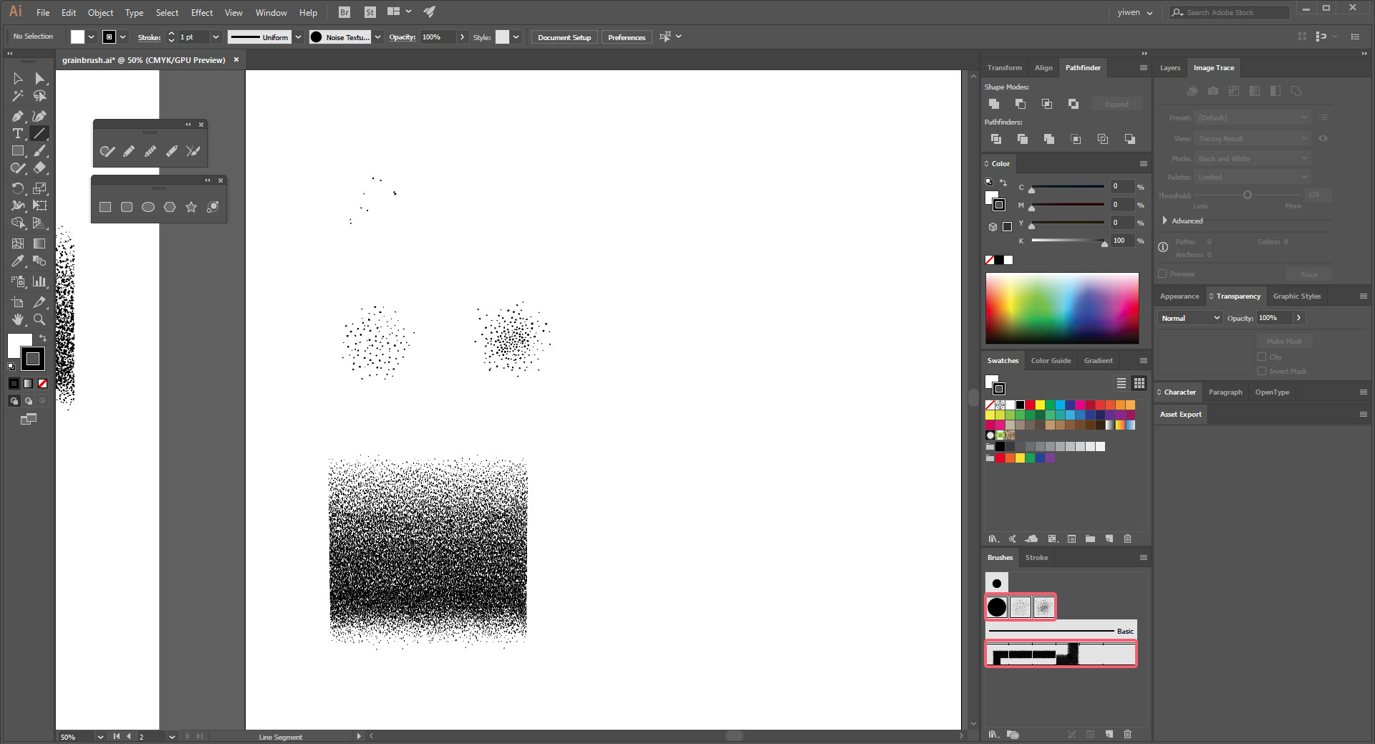The image size is (1375, 744).
Task: Open the Object menu
Action: pyautogui.click(x=100, y=13)
